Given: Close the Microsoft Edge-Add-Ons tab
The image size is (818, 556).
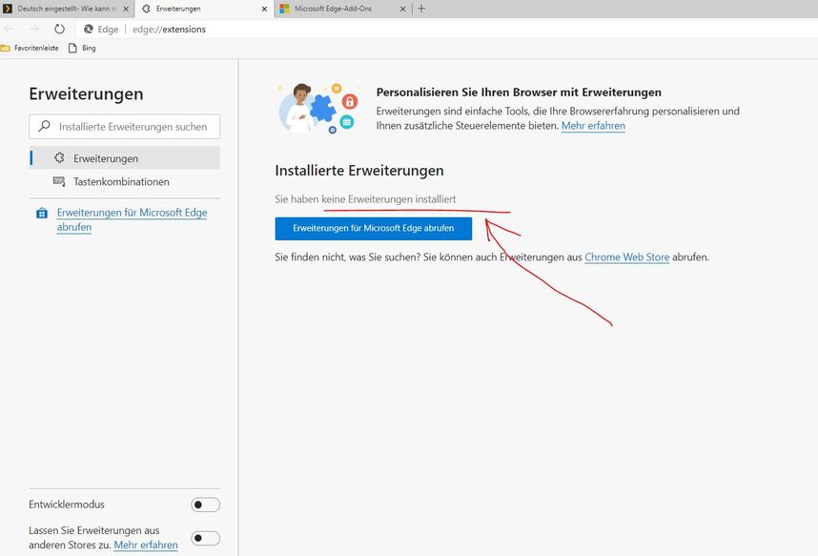Looking at the screenshot, I should click(x=402, y=9).
